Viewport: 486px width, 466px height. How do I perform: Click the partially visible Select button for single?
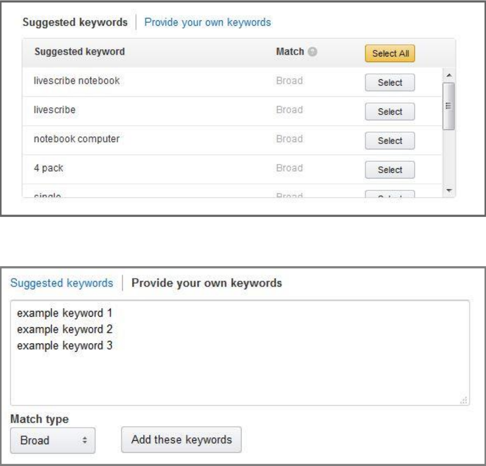click(x=390, y=194)
